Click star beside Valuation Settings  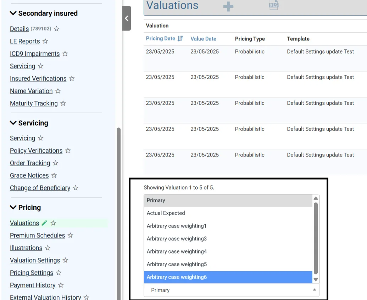[65, 260]
